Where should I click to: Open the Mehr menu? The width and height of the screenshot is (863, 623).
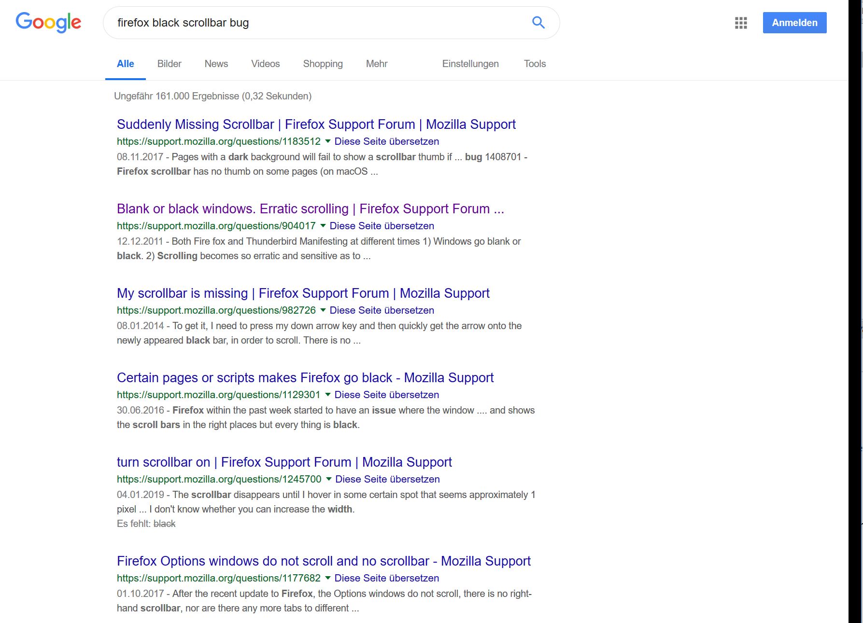pyautogui.click(x=377, y=64)
